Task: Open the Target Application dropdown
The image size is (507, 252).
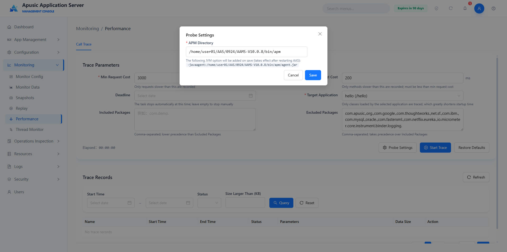Action: click(x=402, y=96)
